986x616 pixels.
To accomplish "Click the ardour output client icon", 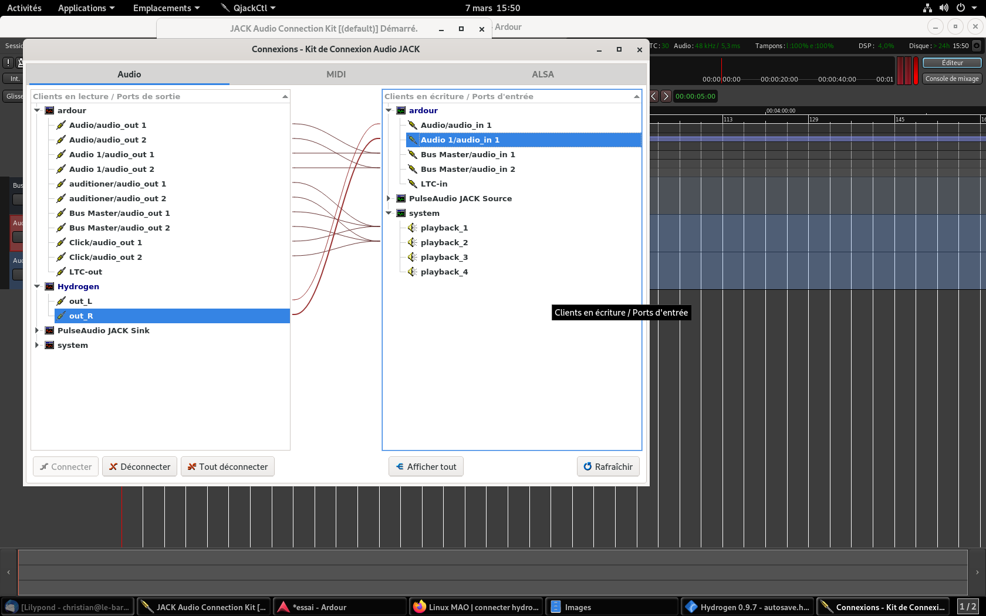I will pos(50,110).
